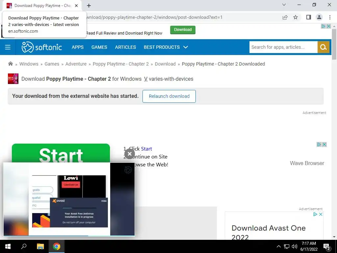Open the notification center icon
The height and width of the screenshot is (253, 337).
[327, 247]
